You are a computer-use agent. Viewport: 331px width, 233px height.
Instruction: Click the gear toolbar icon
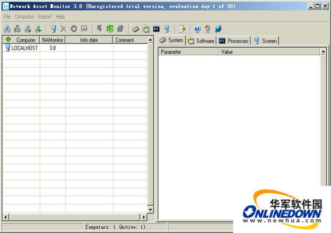point(74,29)
